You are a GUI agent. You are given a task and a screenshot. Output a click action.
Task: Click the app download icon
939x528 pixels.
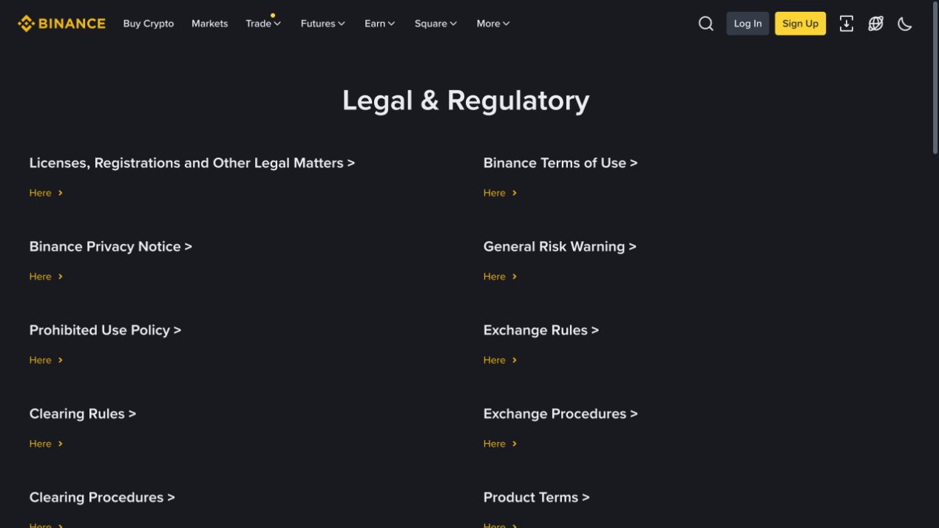tap(847, 24)
